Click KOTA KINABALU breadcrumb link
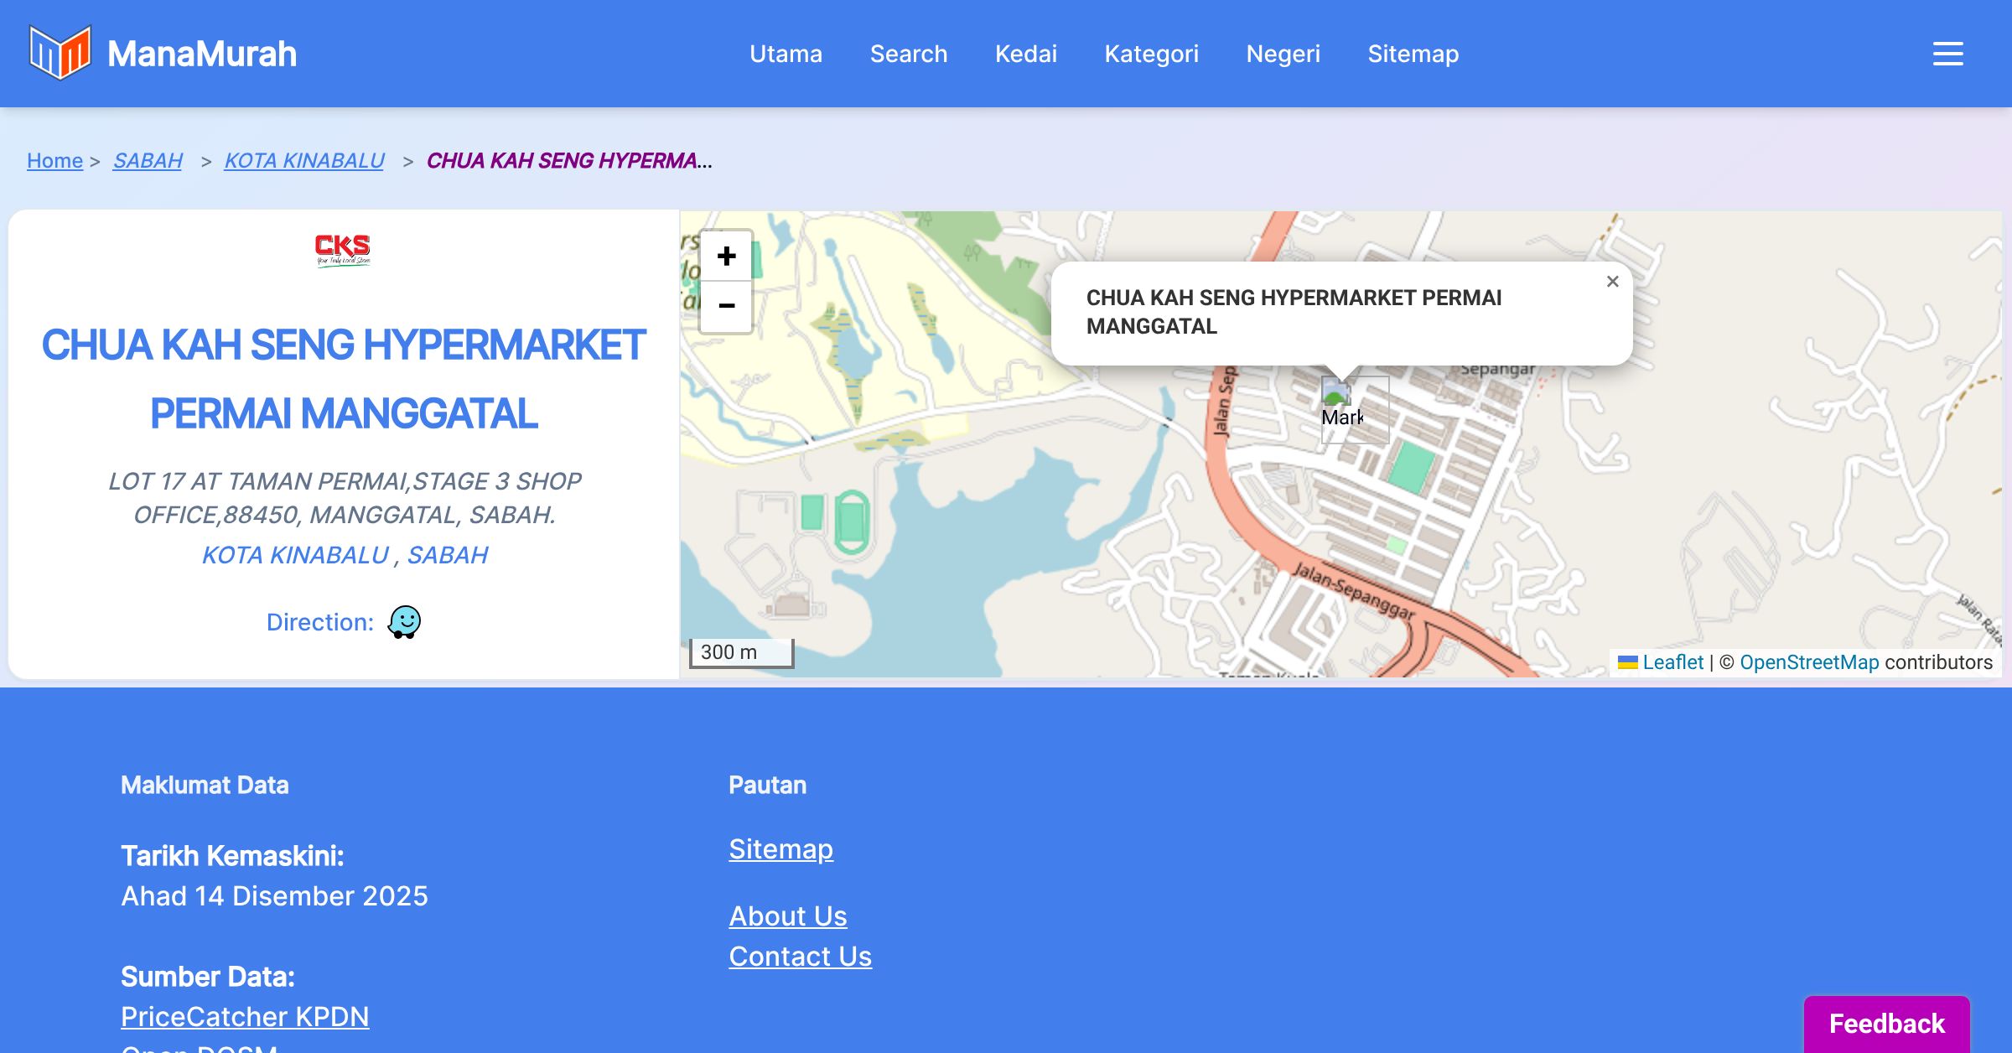2012x1053 pixels. coord(304,160)
